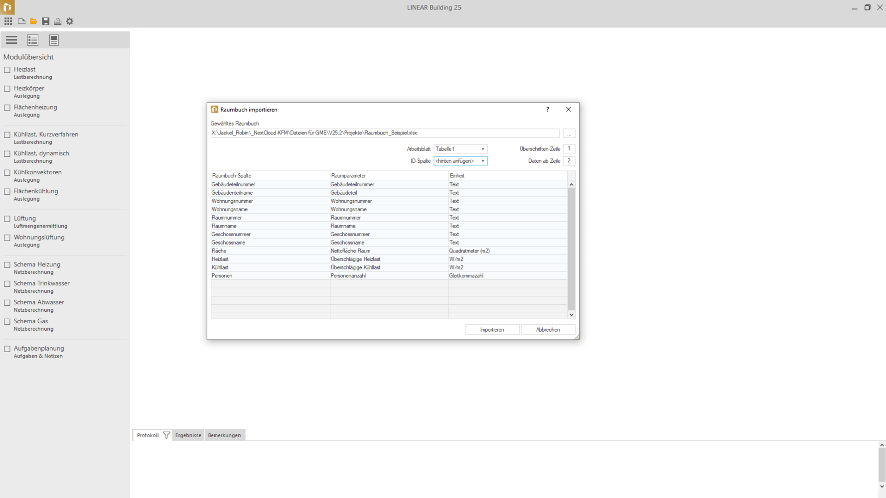Switch to the list view sidebar icon

(x=33, y=40)
